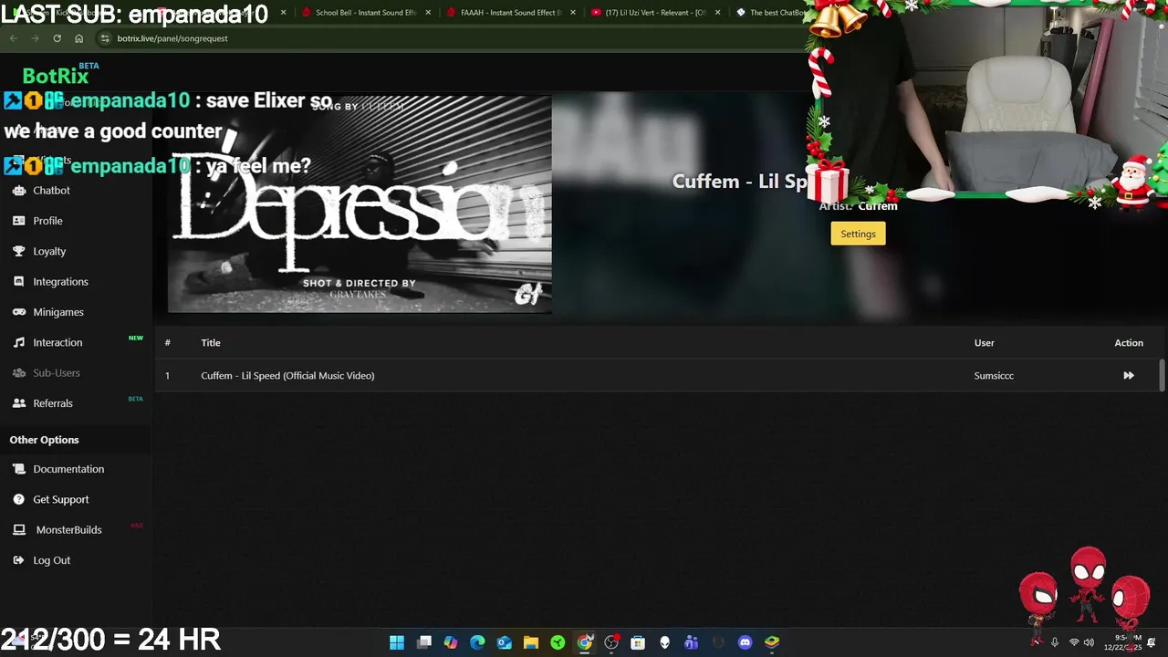Reload the browser page
The image size is (1168, 657).
point(57,38)
